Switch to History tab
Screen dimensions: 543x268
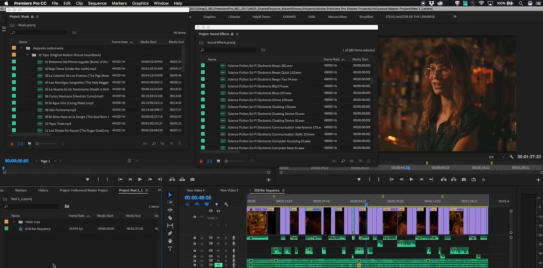tap(43, 190)
